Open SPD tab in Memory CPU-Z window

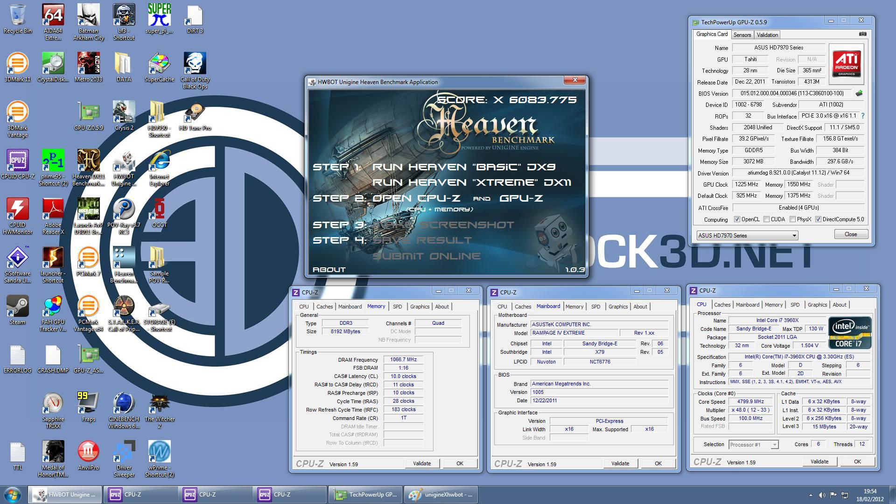(x=397, y=307)
